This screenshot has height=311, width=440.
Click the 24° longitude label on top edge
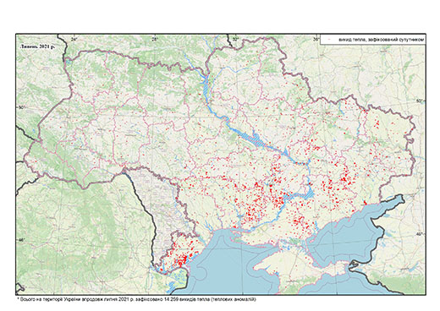tap(74, 40)
